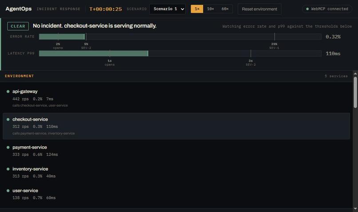The image size is (358, 212).
Task: Click the 110ms latency value beside bar
Action: 333,54
